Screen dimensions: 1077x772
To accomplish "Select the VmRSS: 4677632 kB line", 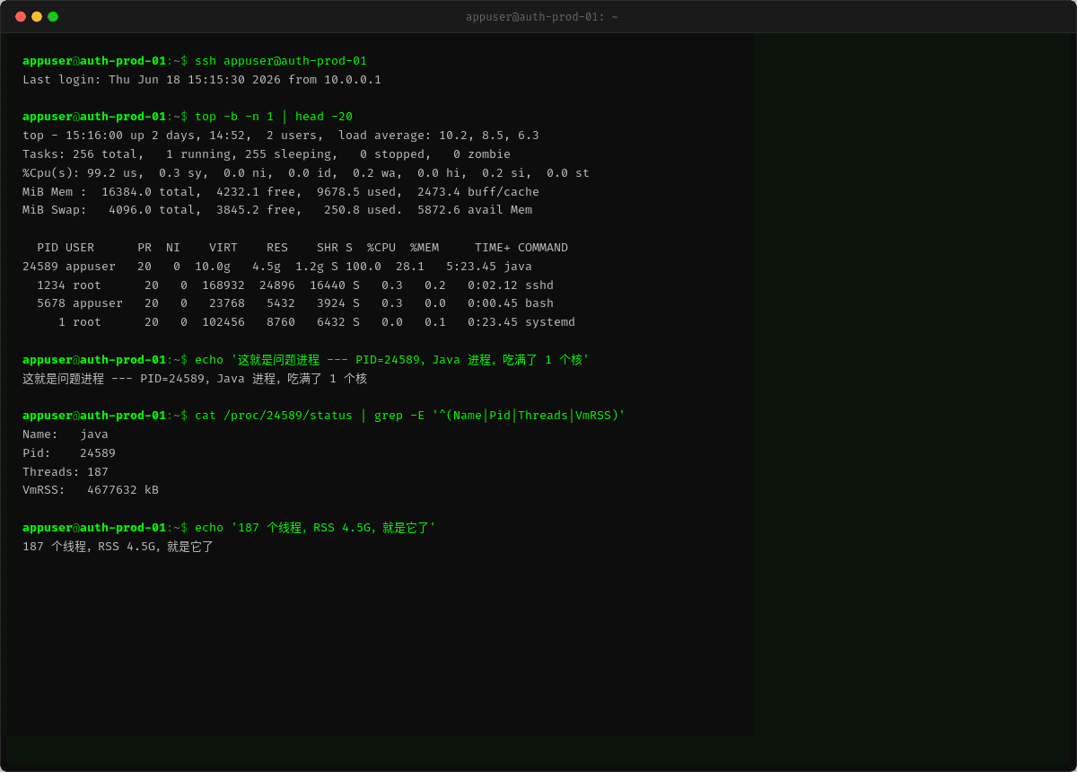I will [x=91, y=490].
